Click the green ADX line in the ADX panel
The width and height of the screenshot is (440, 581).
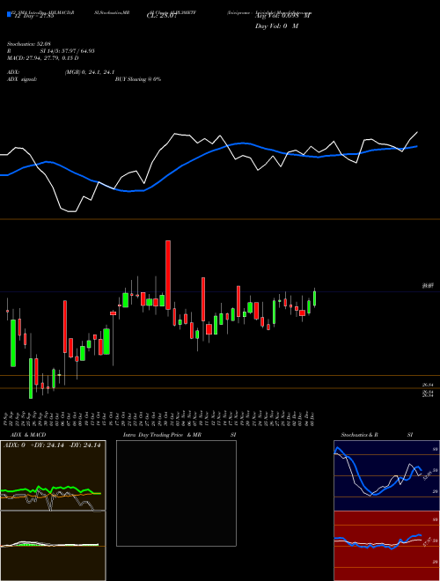tap(51, 490)
